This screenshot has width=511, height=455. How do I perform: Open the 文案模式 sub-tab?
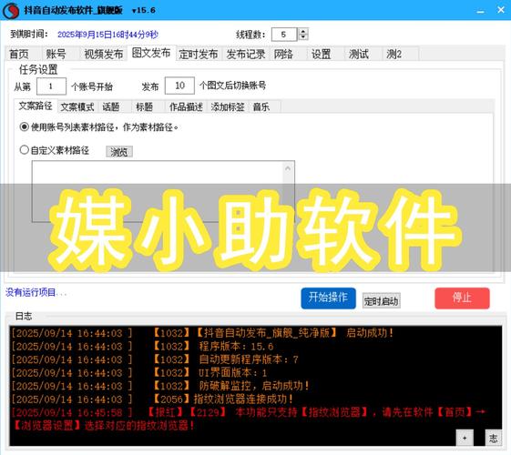77,106
